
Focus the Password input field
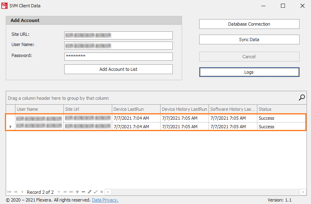click(x=118, y=57)
